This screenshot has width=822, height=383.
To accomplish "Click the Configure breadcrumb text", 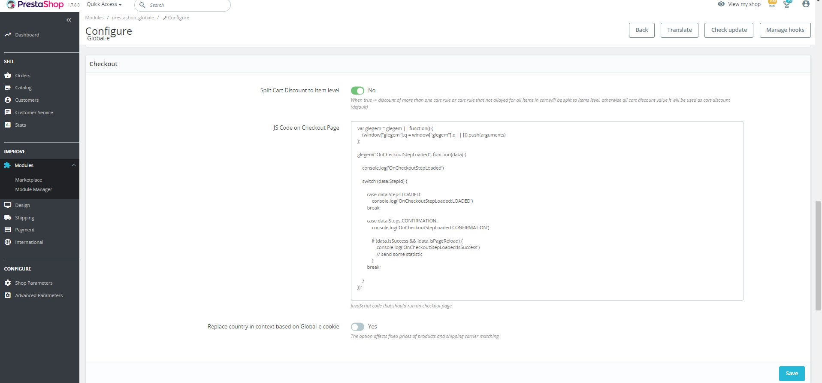I will [178, 18].
